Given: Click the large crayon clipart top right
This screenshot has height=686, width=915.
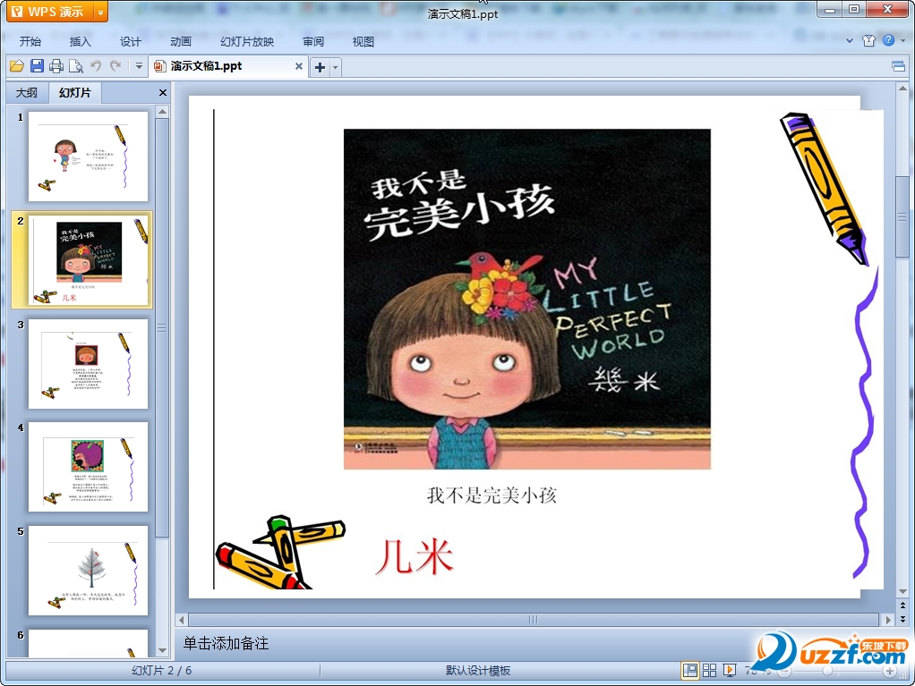Looking at the screenshot, I should 825,189.
